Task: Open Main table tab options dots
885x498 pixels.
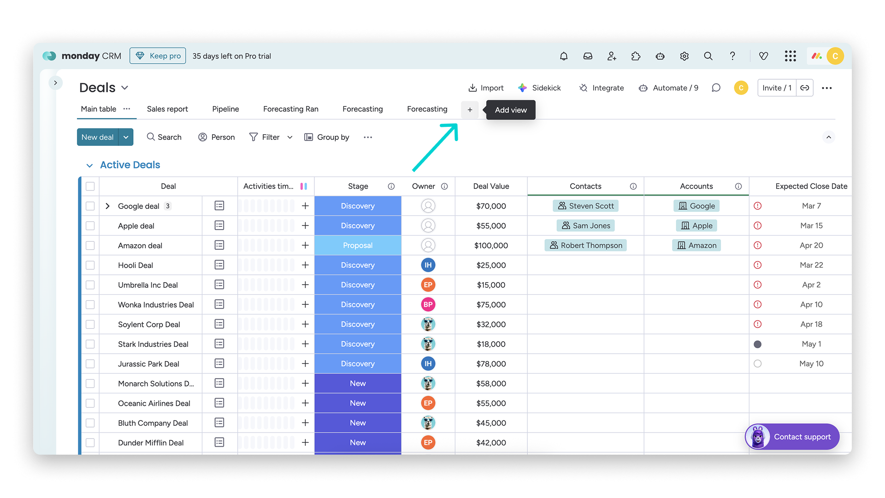Action: click(x=127, y=109)
